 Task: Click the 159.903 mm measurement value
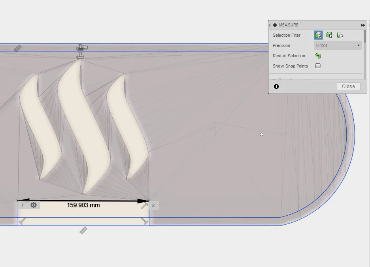83,205
